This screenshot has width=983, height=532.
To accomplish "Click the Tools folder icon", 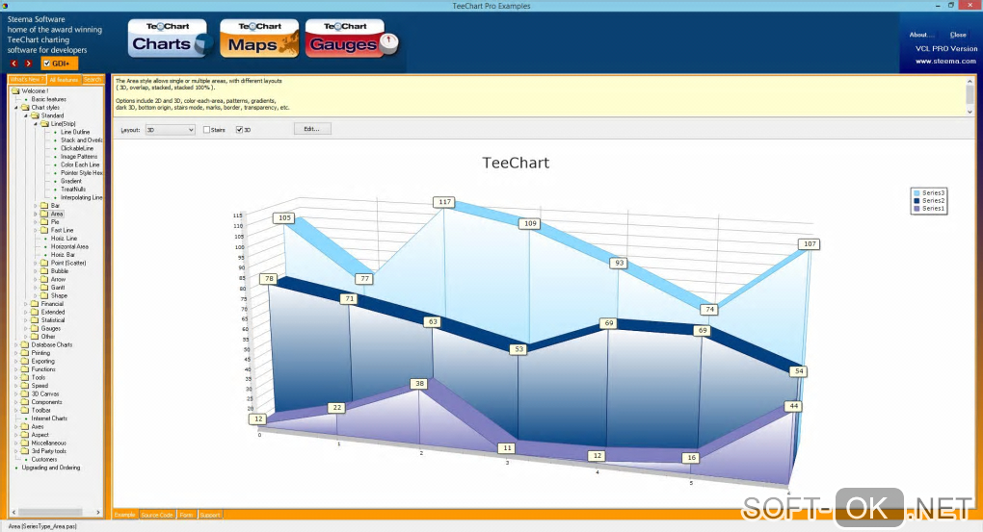I will tap(25, 377).
